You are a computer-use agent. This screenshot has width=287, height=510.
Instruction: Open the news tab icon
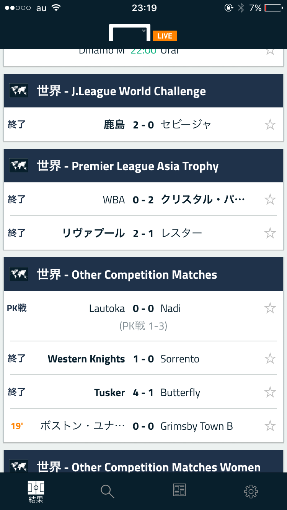click(x=179, y=490)
